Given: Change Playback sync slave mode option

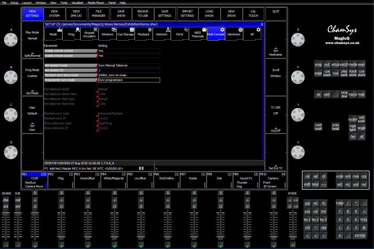Looking at the screenshot, I should 129,75.
